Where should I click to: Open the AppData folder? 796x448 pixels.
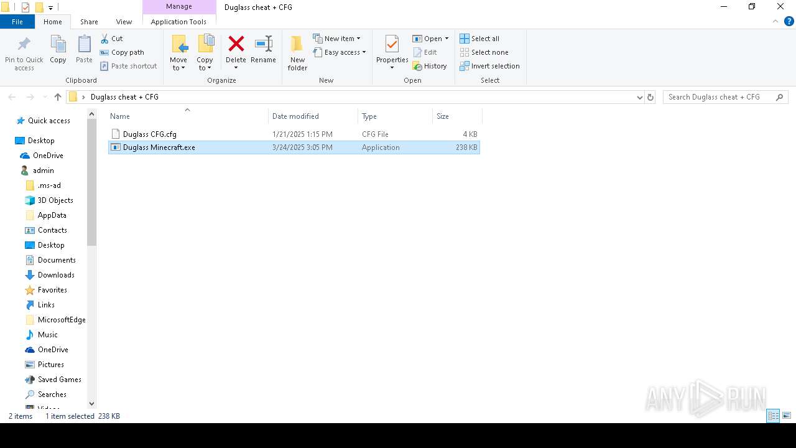tap(52, 215)
